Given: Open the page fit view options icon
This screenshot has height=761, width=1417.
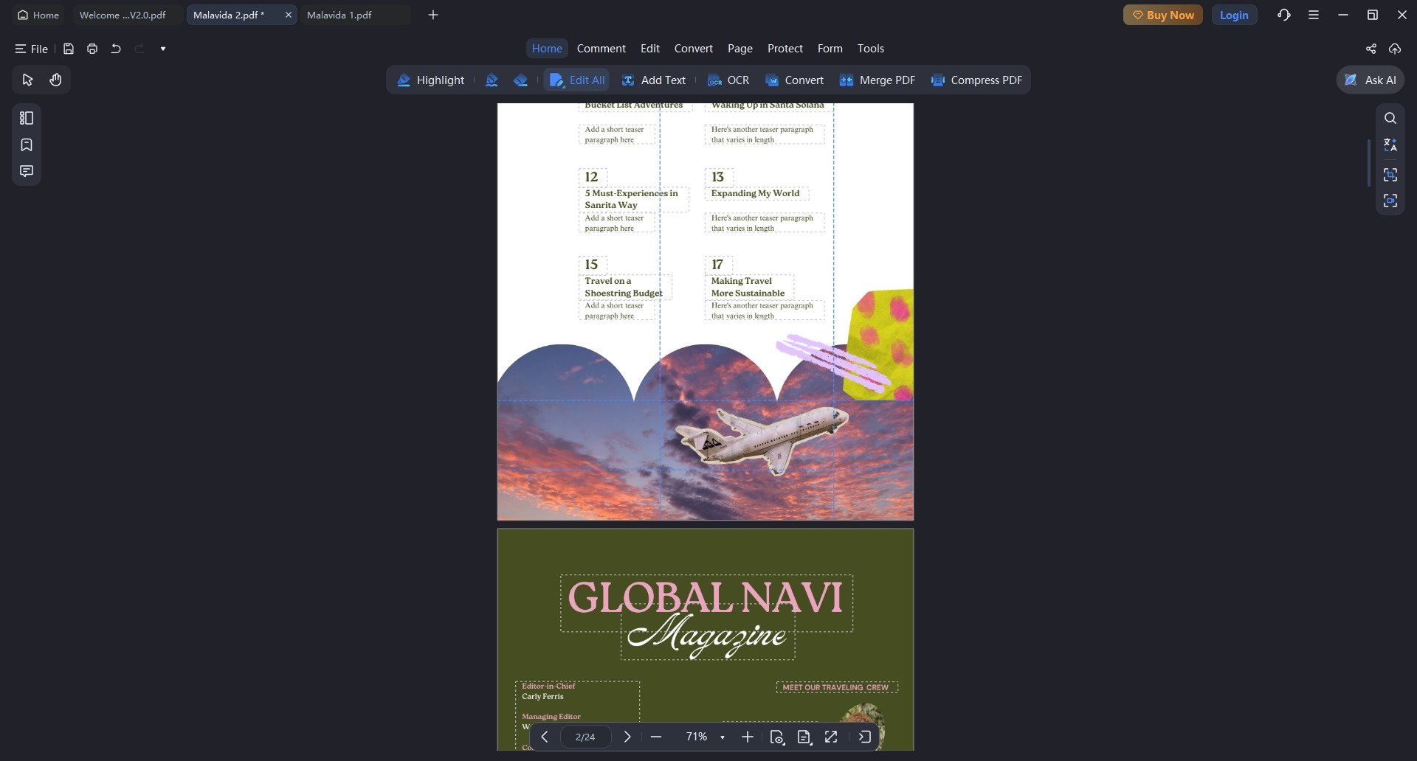Looking at the screenshot, I should [777, 737].
